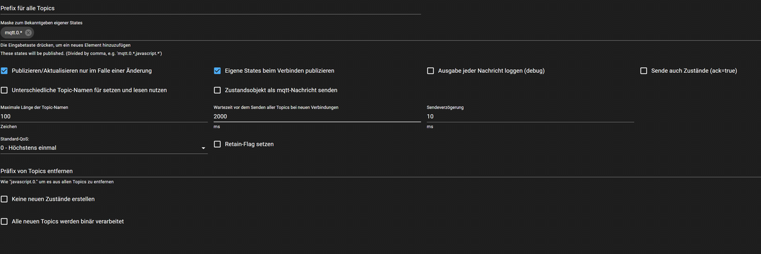Check 'Keine neuen Zustände erstellen'

coord(5,200)
